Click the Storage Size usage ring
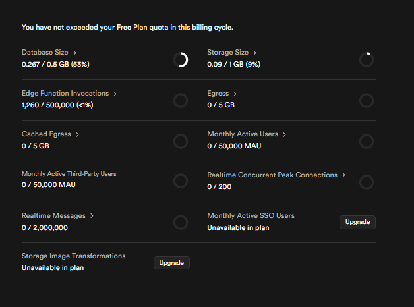This screenshot has width=414, height=307. pos(367,60)
